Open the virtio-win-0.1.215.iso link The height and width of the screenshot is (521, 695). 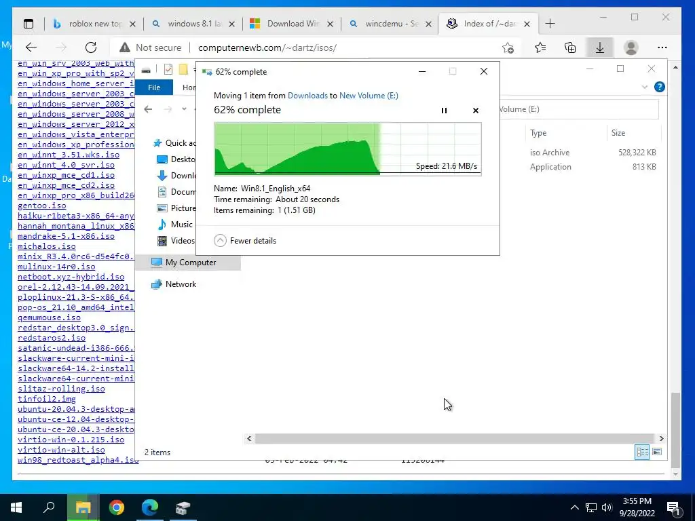[x=71, y=440]
